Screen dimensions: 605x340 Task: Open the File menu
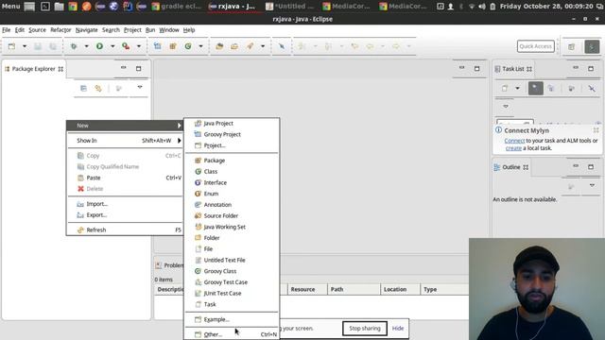pos(7,30)
